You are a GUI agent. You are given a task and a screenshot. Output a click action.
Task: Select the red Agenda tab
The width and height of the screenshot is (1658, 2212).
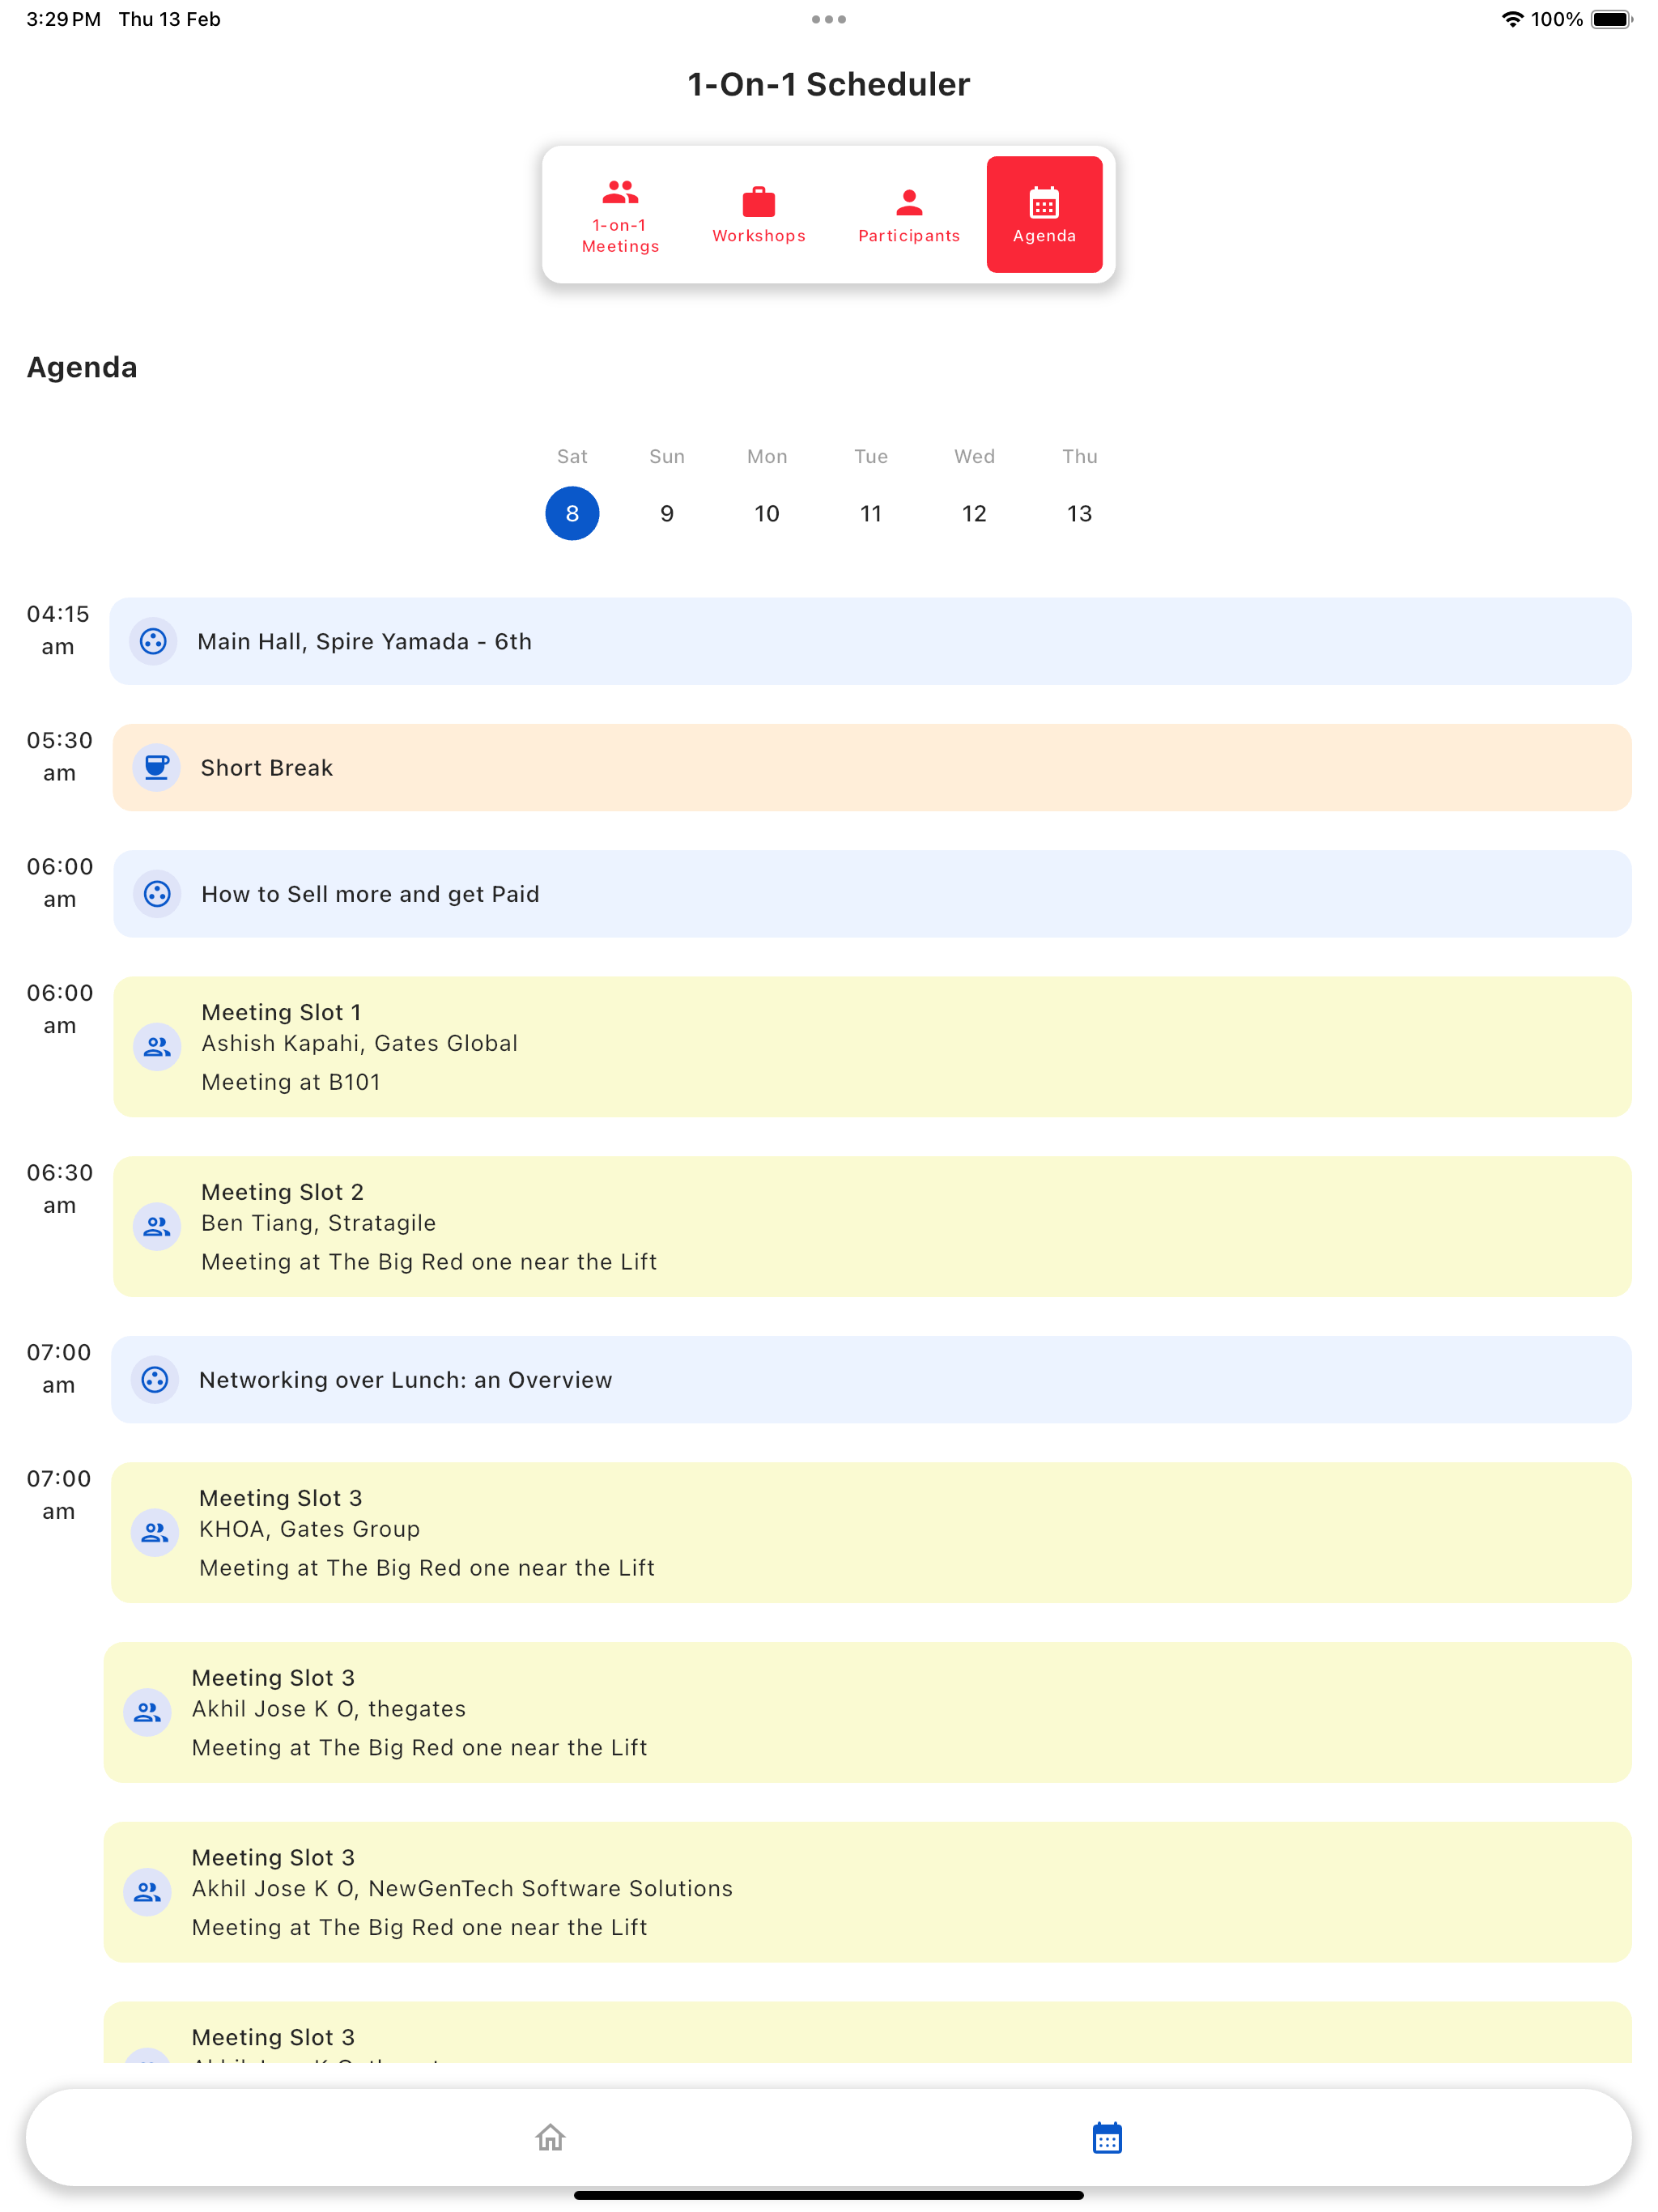click(1044, 215)
